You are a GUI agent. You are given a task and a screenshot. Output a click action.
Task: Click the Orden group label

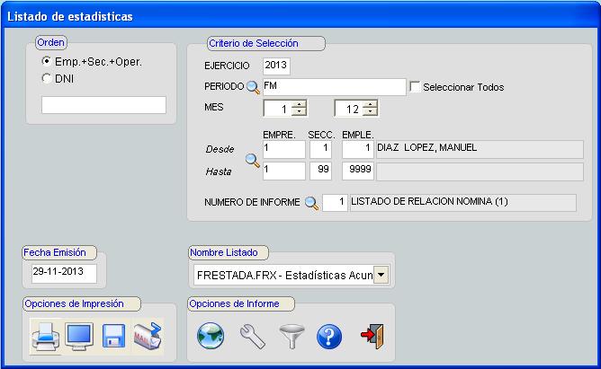pyautogui.click(x=50, y=42)
